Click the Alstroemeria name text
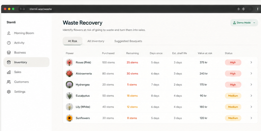The height and width of the screenshot is (131, 261). coord(84,73)
